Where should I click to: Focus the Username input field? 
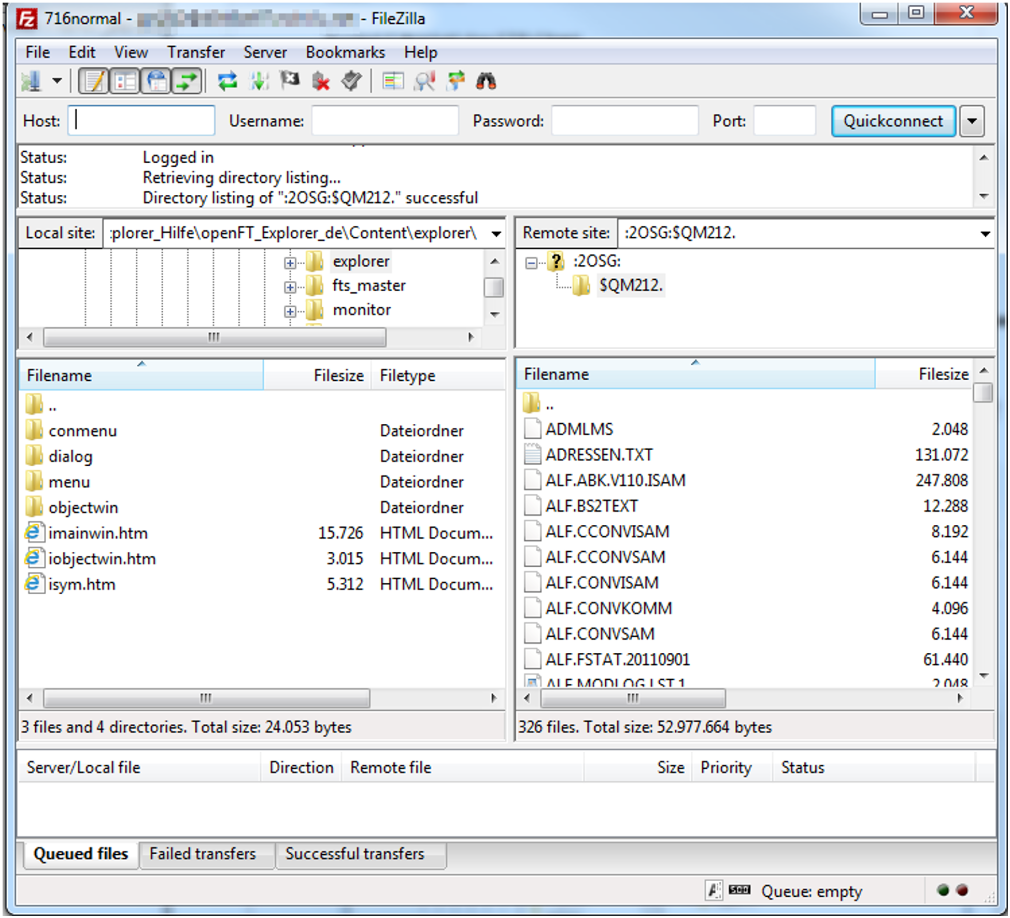385,121
